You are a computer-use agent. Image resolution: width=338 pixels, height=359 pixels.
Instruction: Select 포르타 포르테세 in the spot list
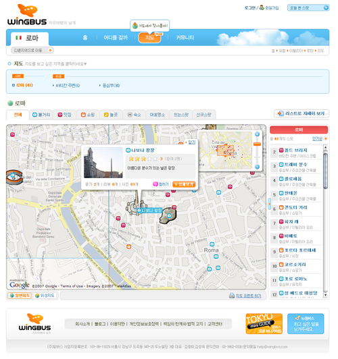coord(296,252)
